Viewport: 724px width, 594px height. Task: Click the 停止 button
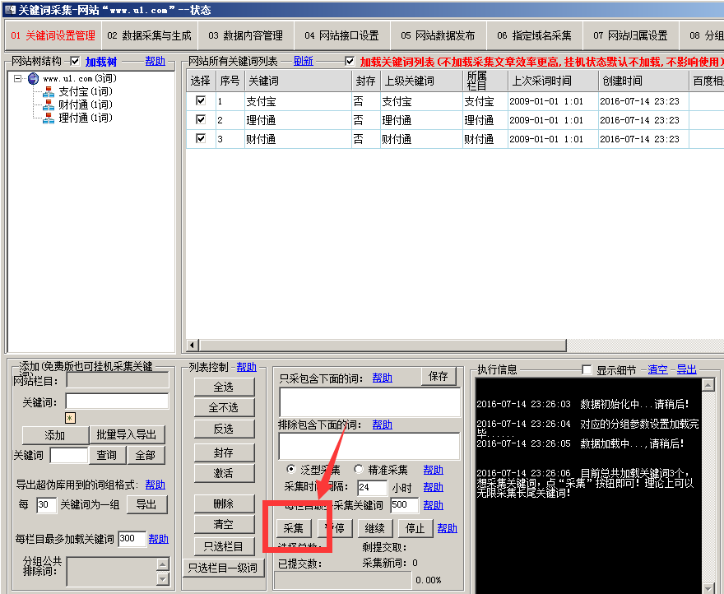pos(415,528)
